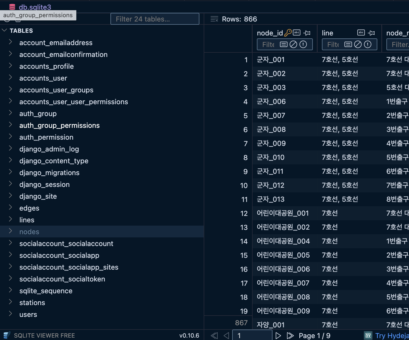Toggle text display mode on node_id column
409x340 pixels.
[x=296, y=32]
